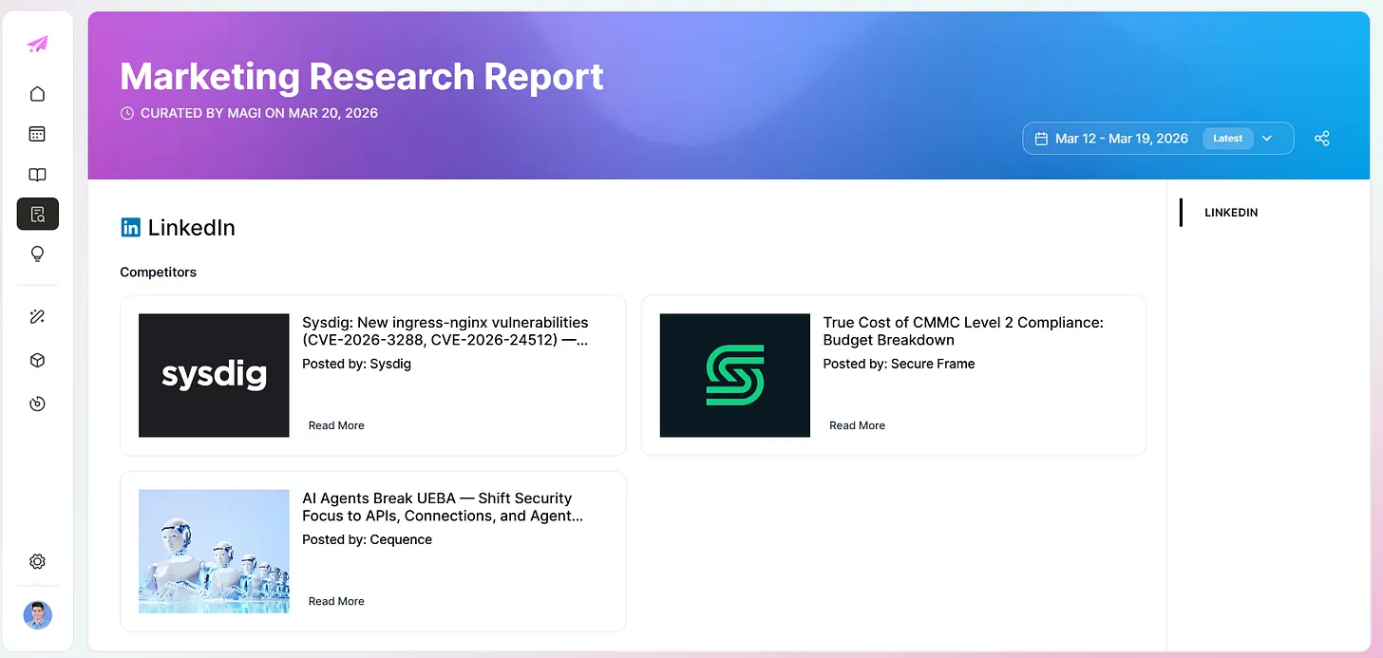This screenshot has width=1383, height=658.
Task: Open the Home icon in sidebar
Action: pos(37,94)
